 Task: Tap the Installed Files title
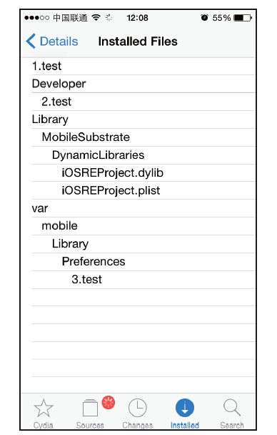pos(138,41)
